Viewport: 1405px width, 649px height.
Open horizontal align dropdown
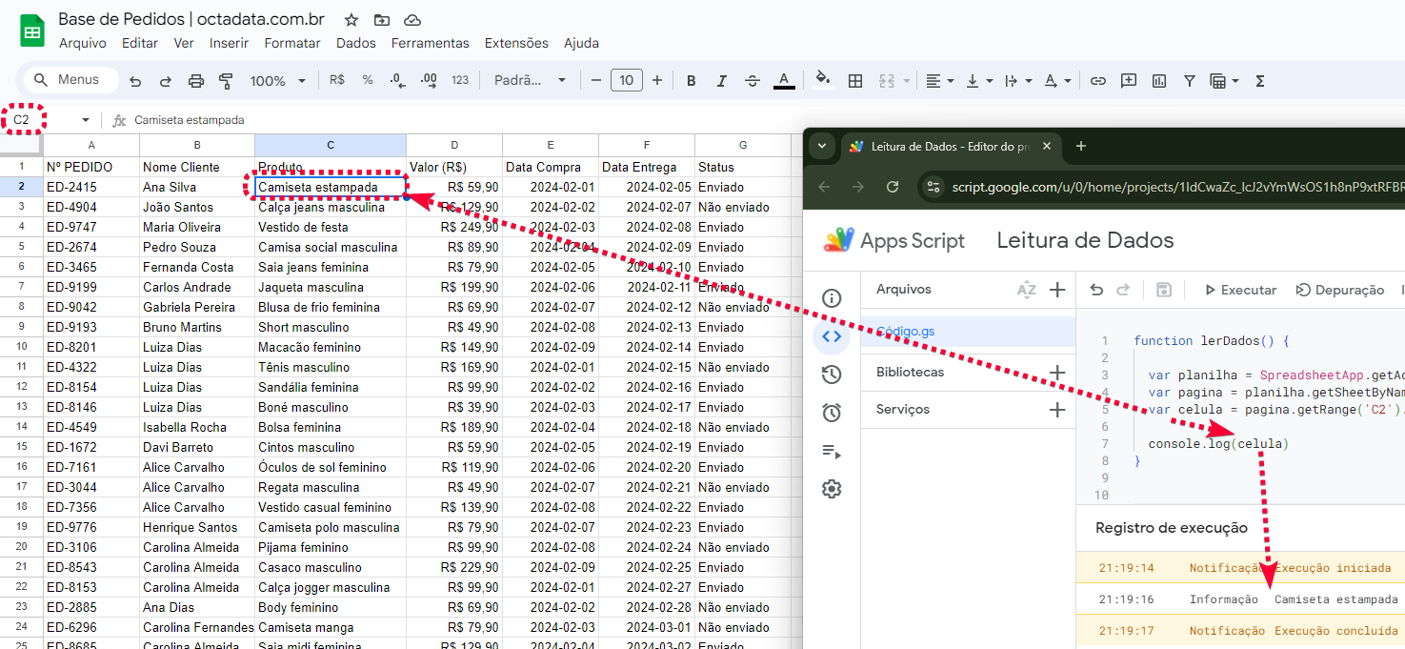(940, 81)
